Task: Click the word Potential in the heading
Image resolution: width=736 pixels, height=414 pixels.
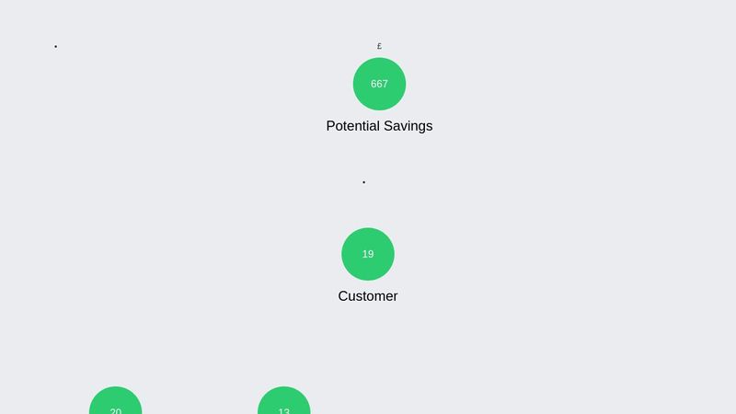Action: coord(352,126)
